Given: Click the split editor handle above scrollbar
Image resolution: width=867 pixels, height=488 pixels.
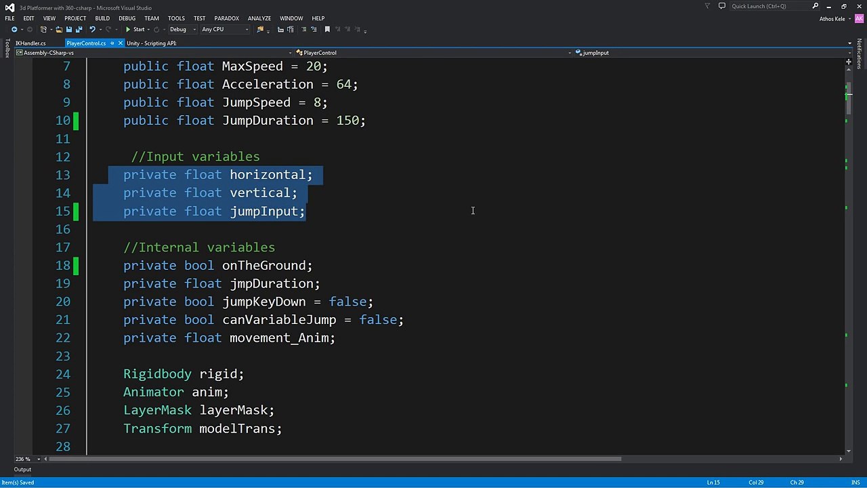Looking at the screenshot, I should pos(848,62).
